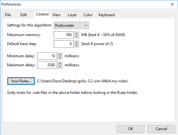Lower Minimum delay using down spinner
This screenshot has width=178, height=135.
pos(60,58)
